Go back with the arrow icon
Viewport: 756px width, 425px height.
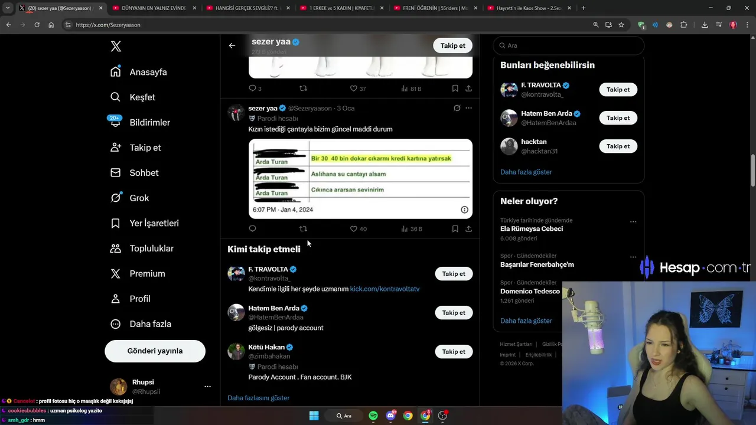pos(232,45)
